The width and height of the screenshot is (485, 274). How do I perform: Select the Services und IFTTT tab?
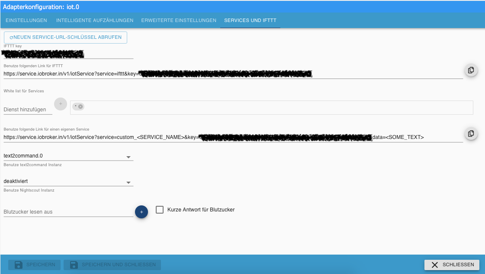click(x=250, y=20)
